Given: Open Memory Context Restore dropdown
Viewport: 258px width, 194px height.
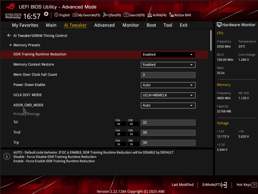Looking at the screenshot, I should pos(168,65).
